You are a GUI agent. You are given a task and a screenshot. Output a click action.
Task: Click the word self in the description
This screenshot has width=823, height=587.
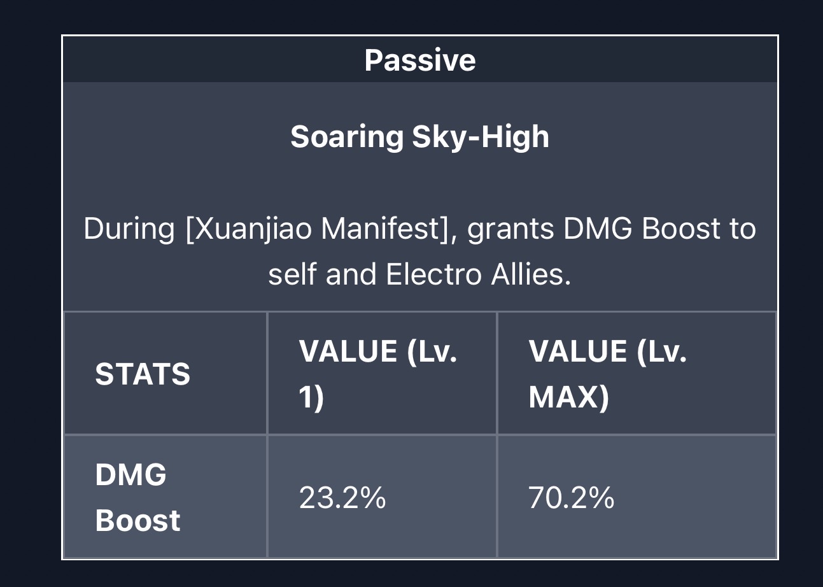(292, 274)
